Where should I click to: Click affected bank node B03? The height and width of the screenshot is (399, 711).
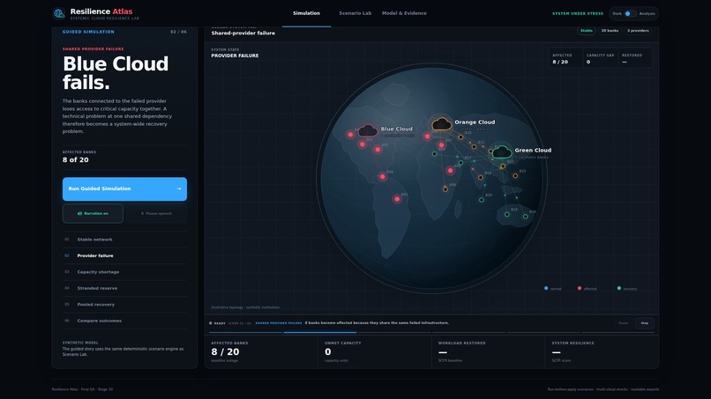(x=378, y=150)
